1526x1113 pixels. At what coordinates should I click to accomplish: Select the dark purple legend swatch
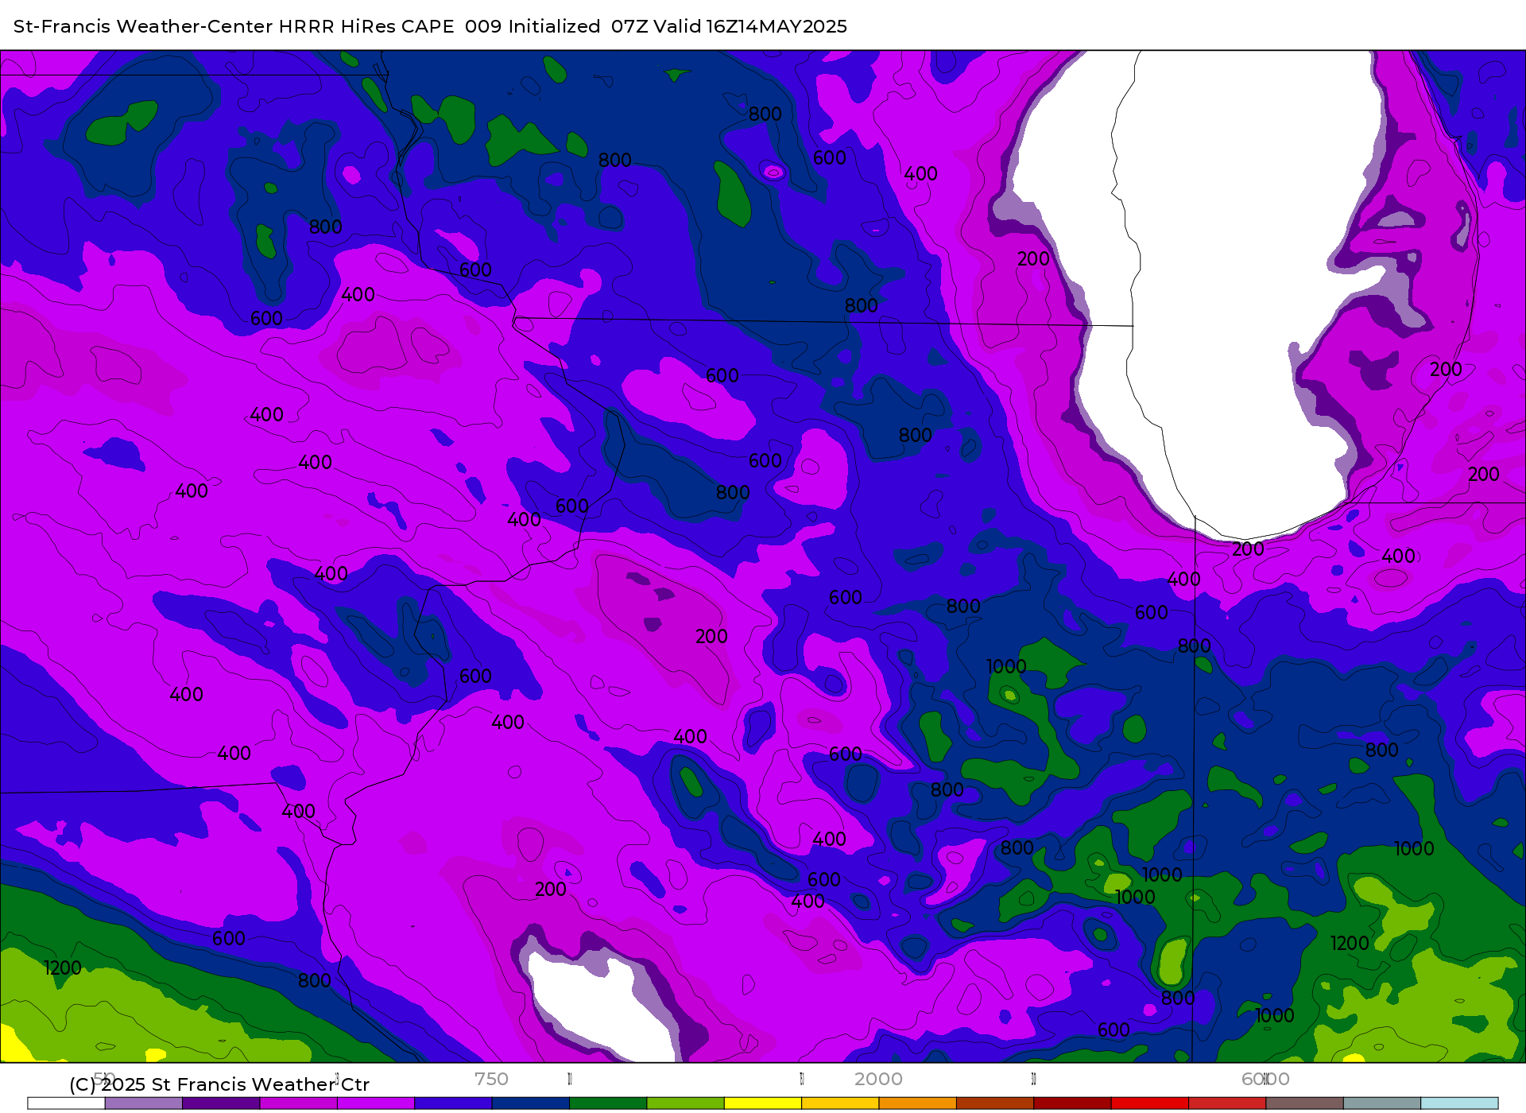(x=221, y=1103)
